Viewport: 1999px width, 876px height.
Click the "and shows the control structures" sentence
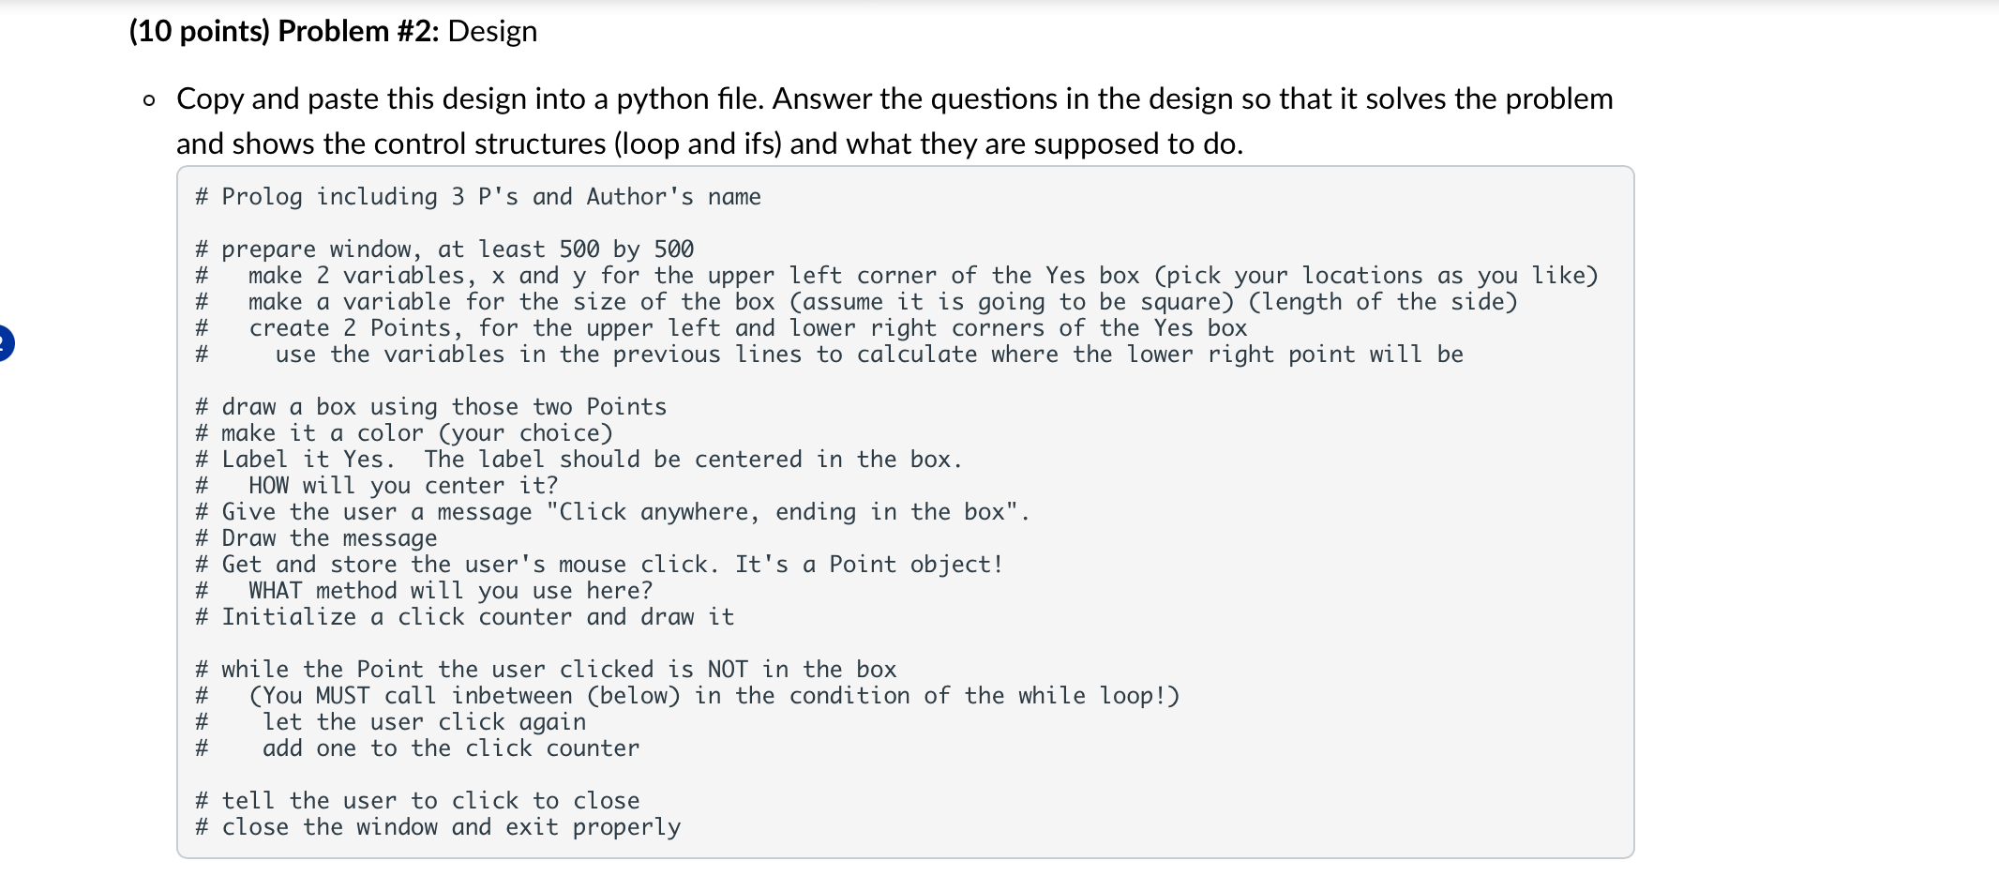(x=709, y=143)
